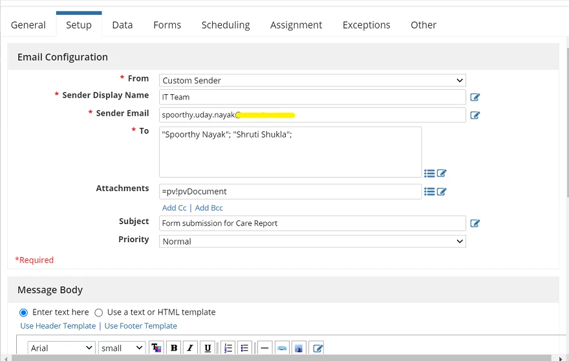
Task: Open the Data tab
Action: [122, 25]
